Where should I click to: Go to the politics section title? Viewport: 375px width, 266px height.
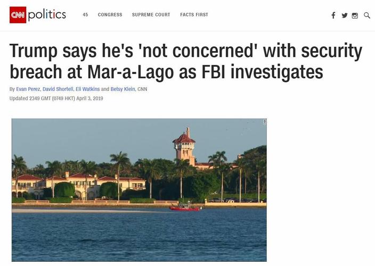(x=47, y=14)
